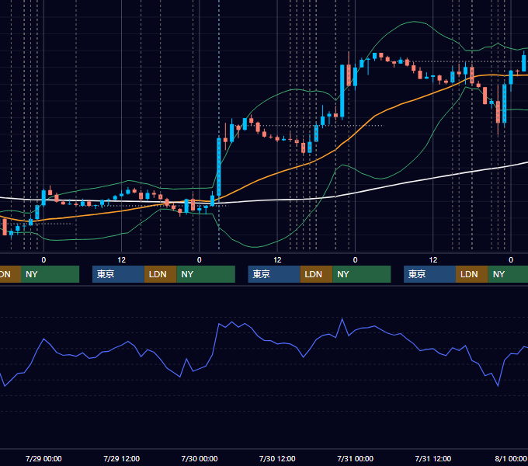
Task: Pick the NY session block spanning 7/29 00:00
Action: 50,274
